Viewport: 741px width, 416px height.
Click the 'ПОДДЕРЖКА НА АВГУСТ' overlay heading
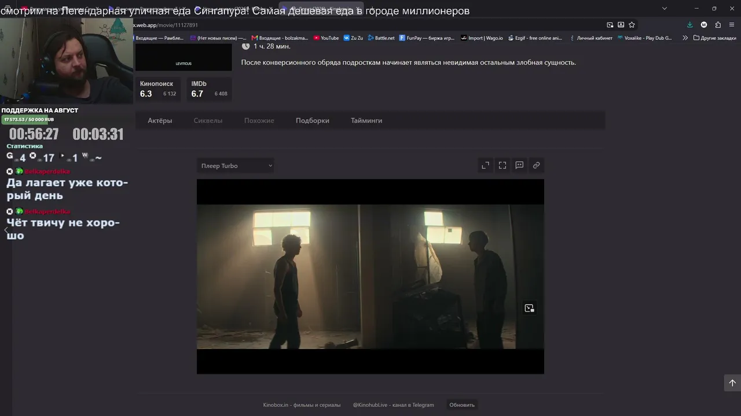click(x=40, y=110)
